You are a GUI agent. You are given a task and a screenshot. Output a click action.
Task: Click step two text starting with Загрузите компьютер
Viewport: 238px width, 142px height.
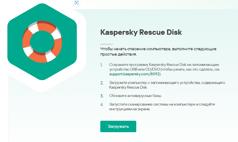point(167,85)
